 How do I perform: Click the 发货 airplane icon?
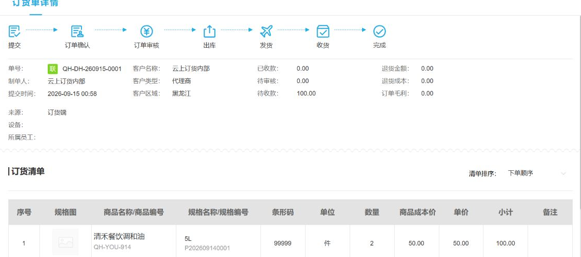pyautogui.click(x=266, y=32)
